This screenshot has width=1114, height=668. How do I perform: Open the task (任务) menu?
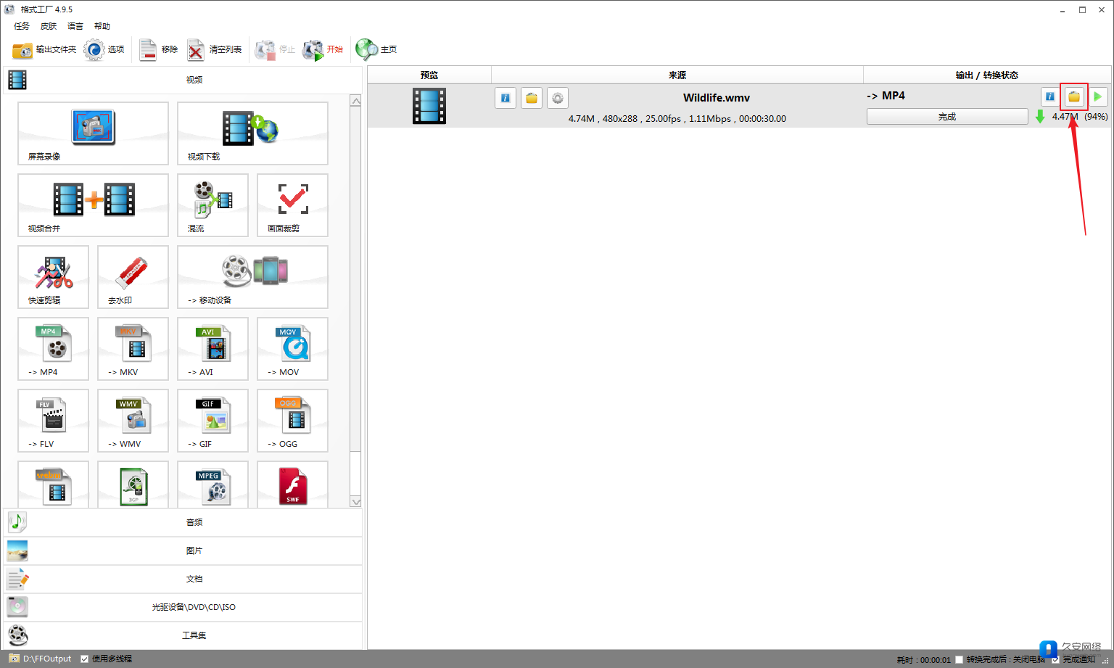[22, 26]
